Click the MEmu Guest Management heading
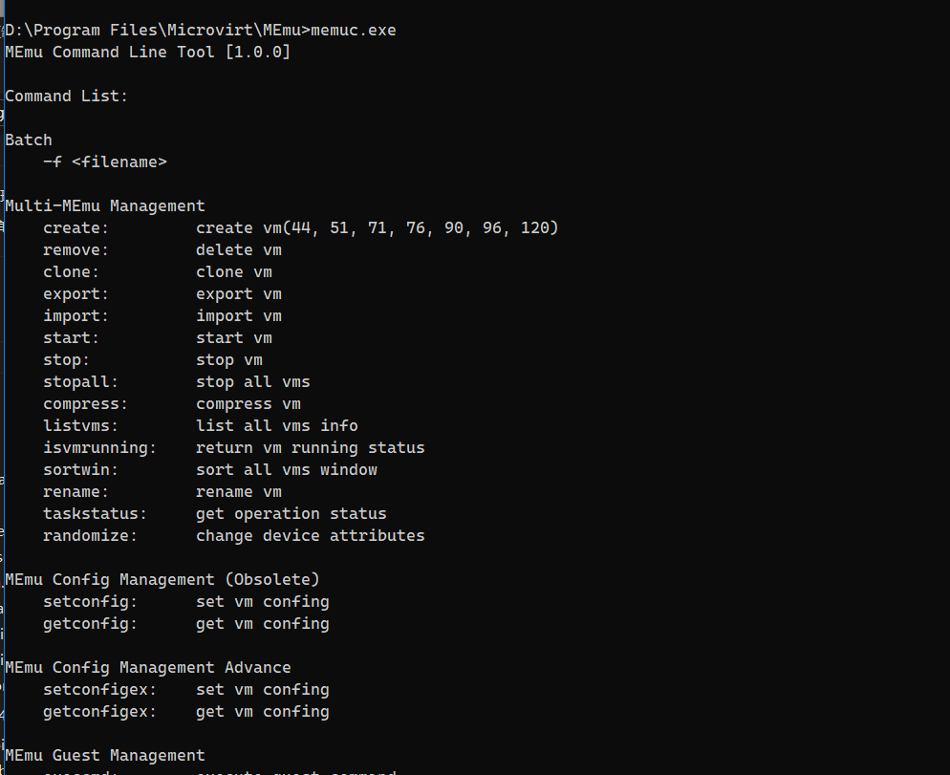The image size is (950, 775). click(105, 755)
